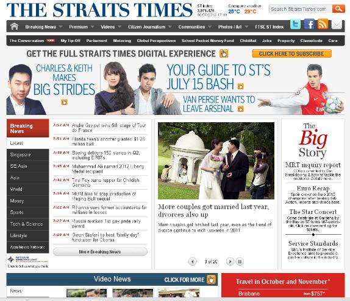350x301 pixels.
Task: Open Motoring section
Action: [122, 41]
